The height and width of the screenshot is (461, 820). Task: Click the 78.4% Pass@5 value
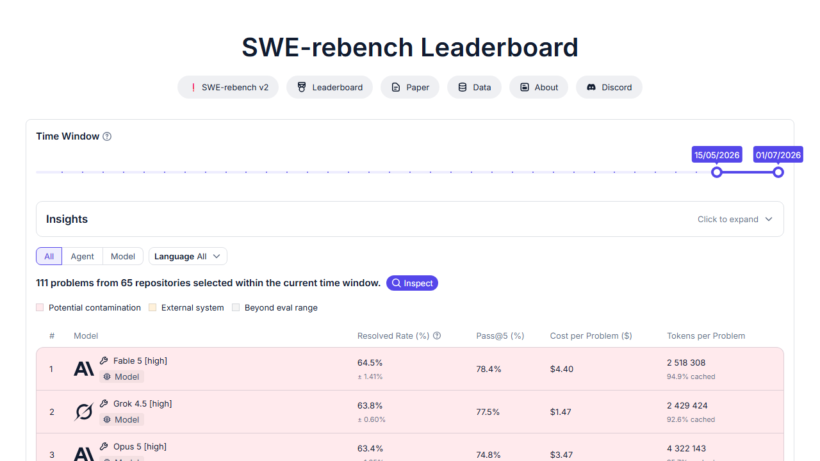(x=489, y=369)
